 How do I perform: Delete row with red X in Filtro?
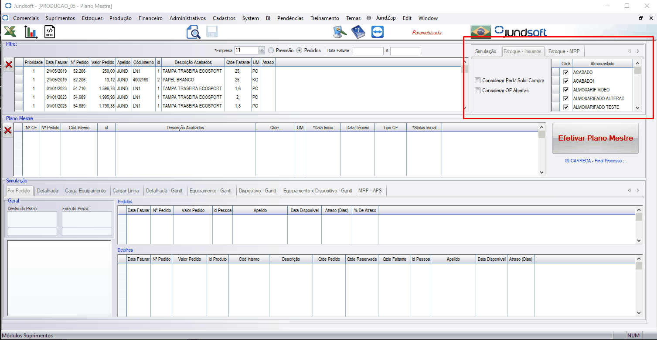coord(8,64)
